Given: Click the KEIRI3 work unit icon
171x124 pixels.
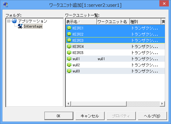Looking at the screenshot, I should pyautogui.click(x=69, y=41).
